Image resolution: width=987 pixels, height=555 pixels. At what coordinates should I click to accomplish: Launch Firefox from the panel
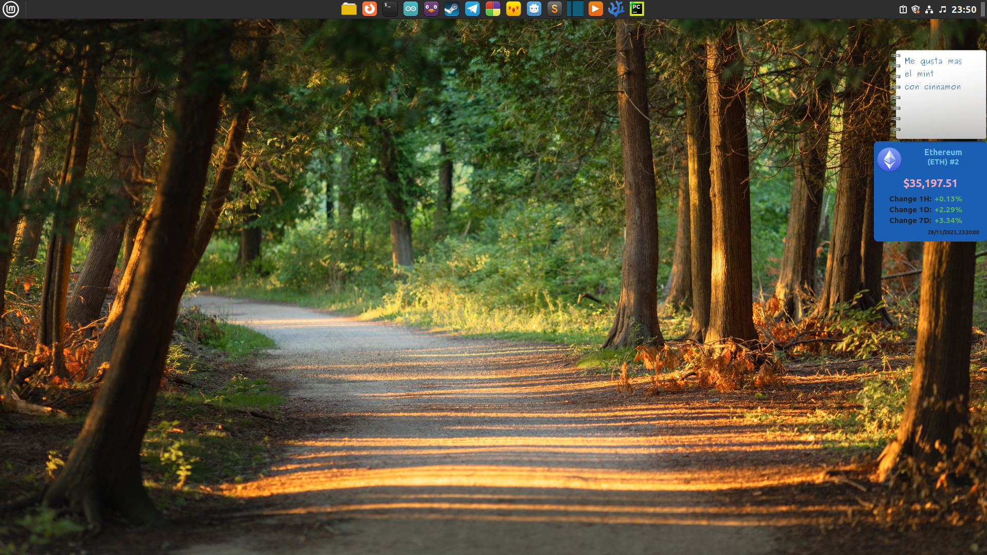[369, 9]
